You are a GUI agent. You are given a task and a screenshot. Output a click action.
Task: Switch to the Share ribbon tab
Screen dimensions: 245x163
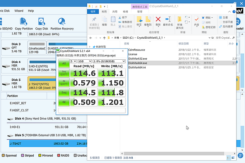[115, 12]
